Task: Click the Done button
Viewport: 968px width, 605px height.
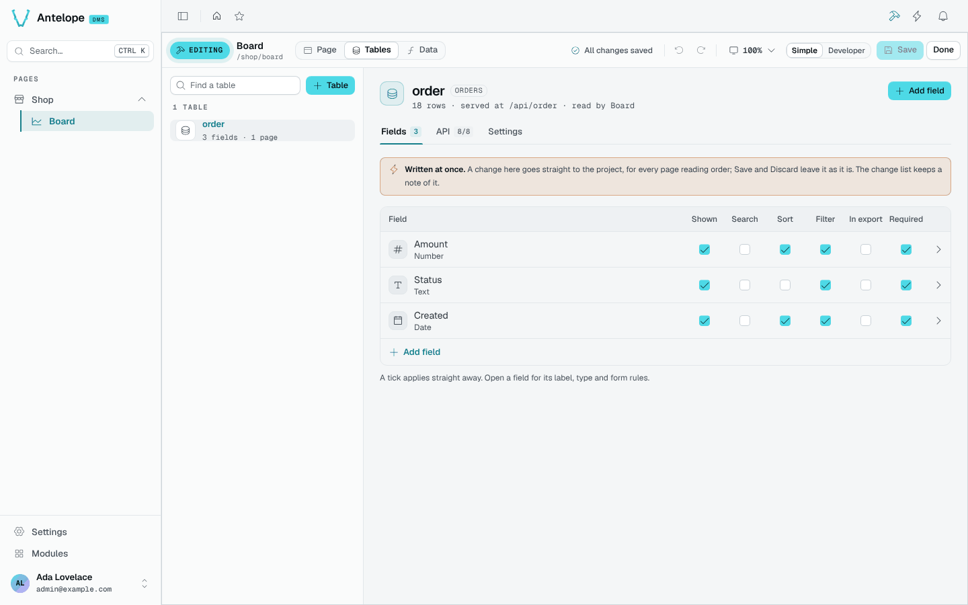Action: click(x=943, y=50)
